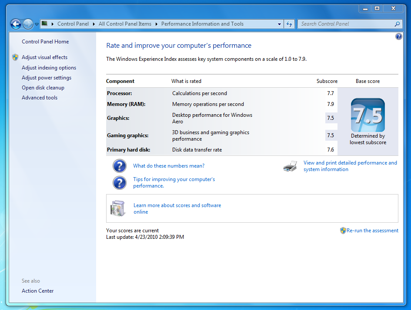Open disk cleanup link
Viewport: 411px width, 310px height.
click(x=43, y=88)
